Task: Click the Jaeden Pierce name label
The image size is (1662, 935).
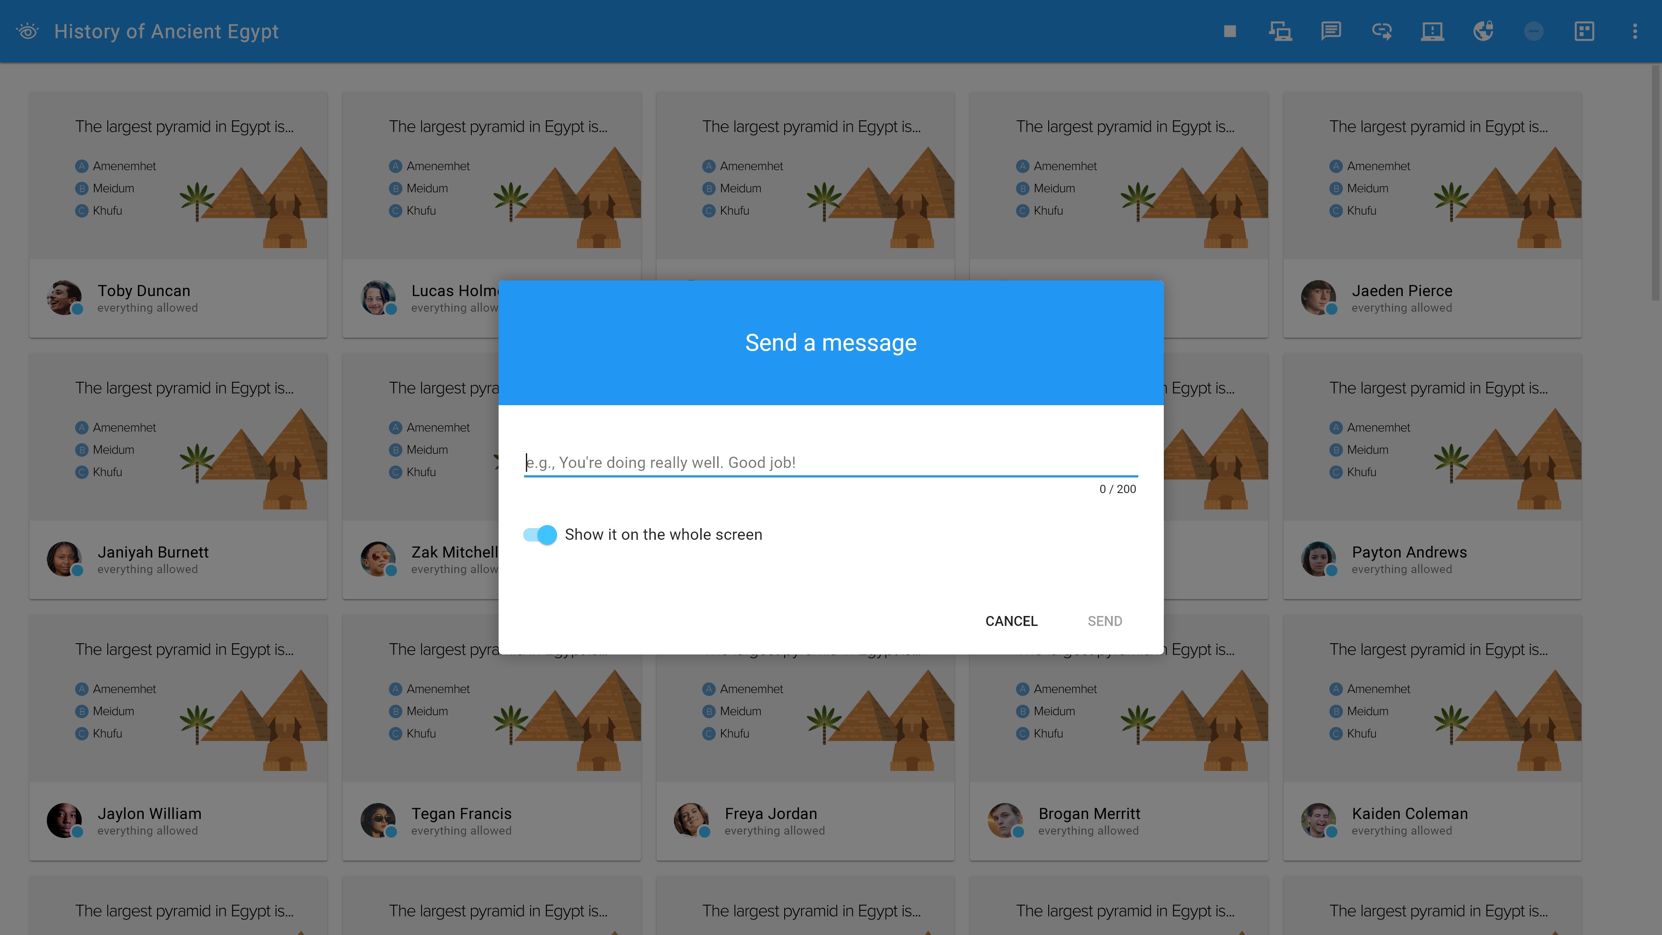Action: click(1402, 290)
